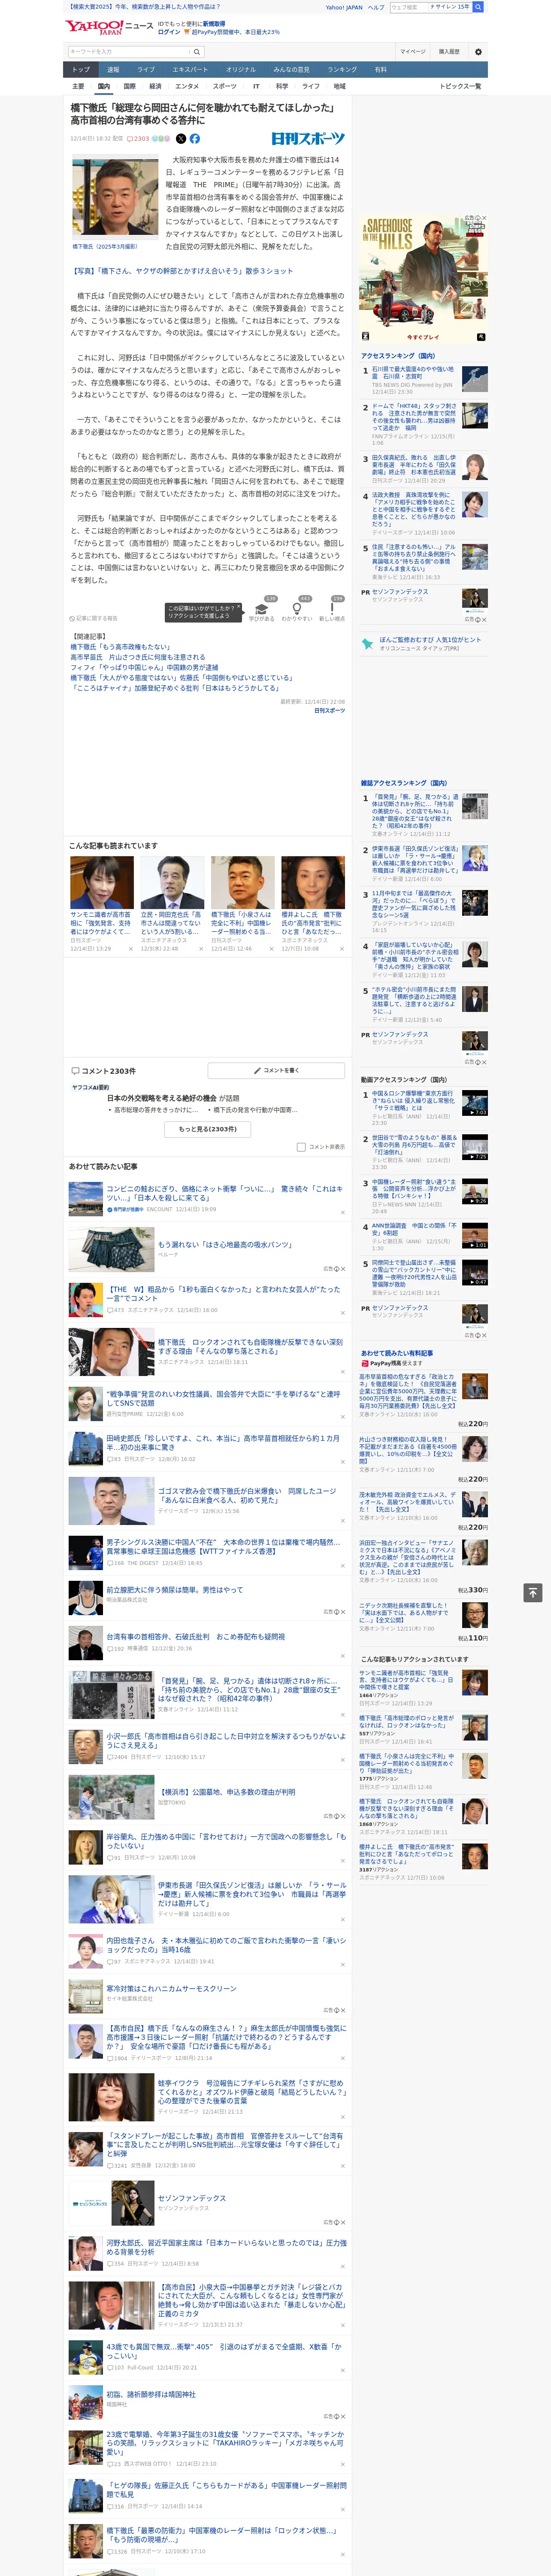This screenshot has width=551, height=2576.
Task: Select the ライブ navigation tab
Action: click(146, 70)
